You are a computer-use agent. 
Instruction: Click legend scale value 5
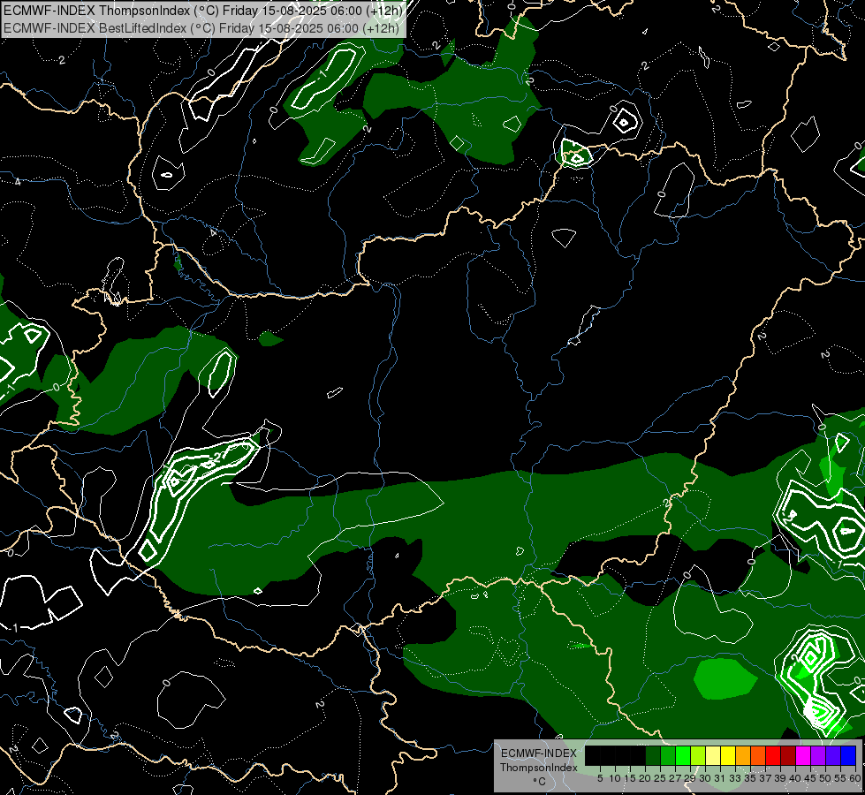[x=600, y=778]
